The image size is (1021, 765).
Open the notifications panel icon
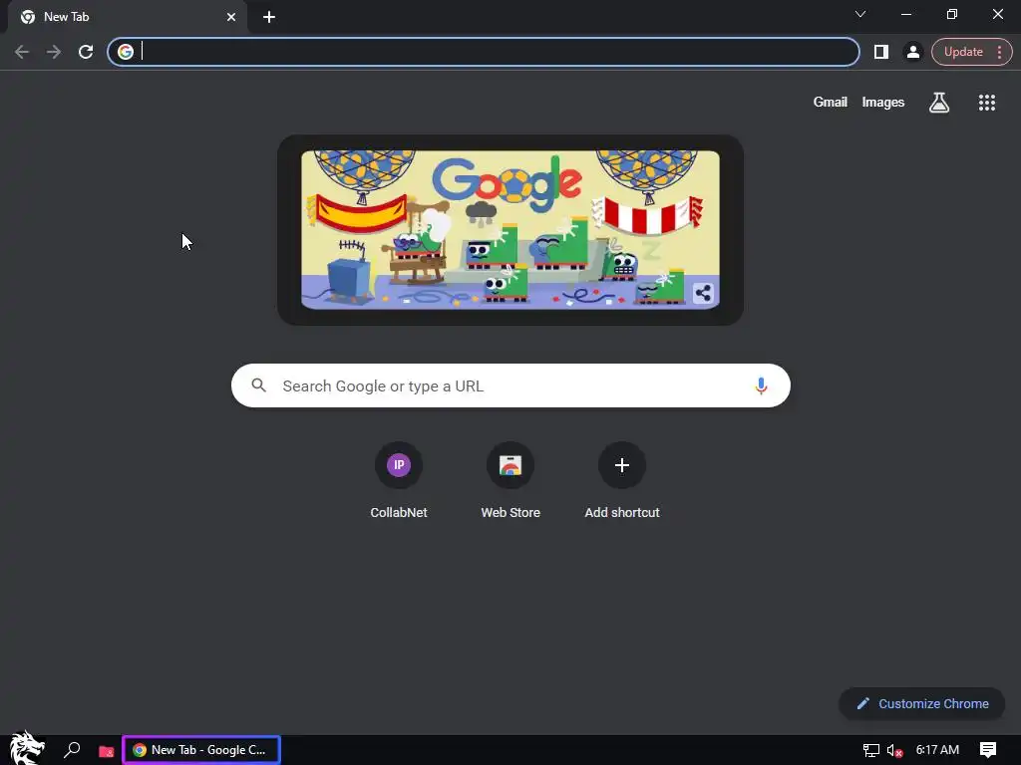click(x=988, y=750)
